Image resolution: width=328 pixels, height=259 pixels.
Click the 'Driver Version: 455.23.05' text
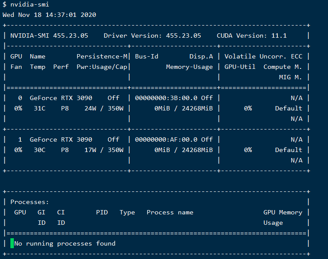coord(152,36)
